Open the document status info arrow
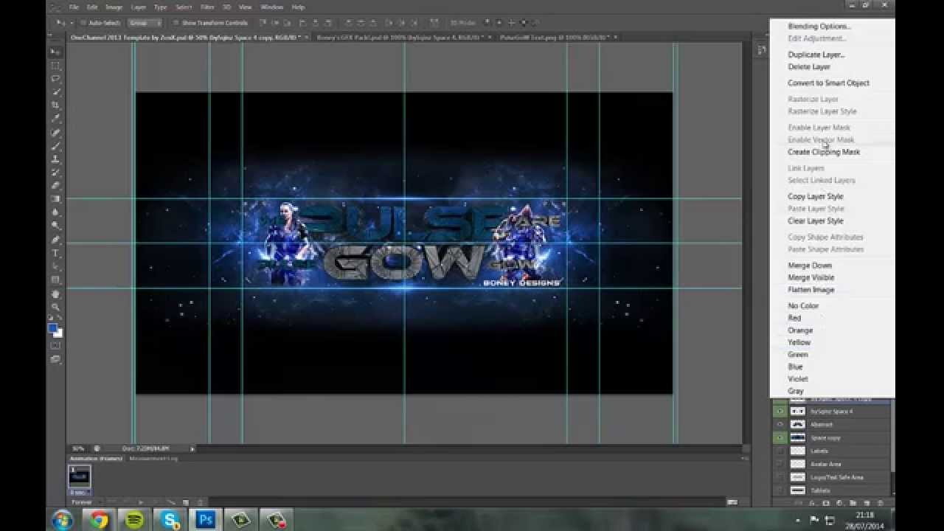 click(x=192, y=448)
